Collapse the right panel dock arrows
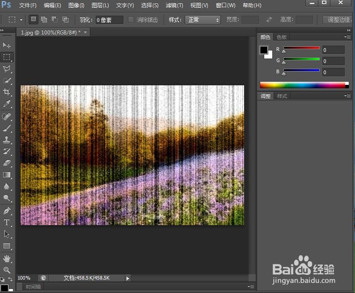This screenshot has height=293, width=355. click(349, 30)
